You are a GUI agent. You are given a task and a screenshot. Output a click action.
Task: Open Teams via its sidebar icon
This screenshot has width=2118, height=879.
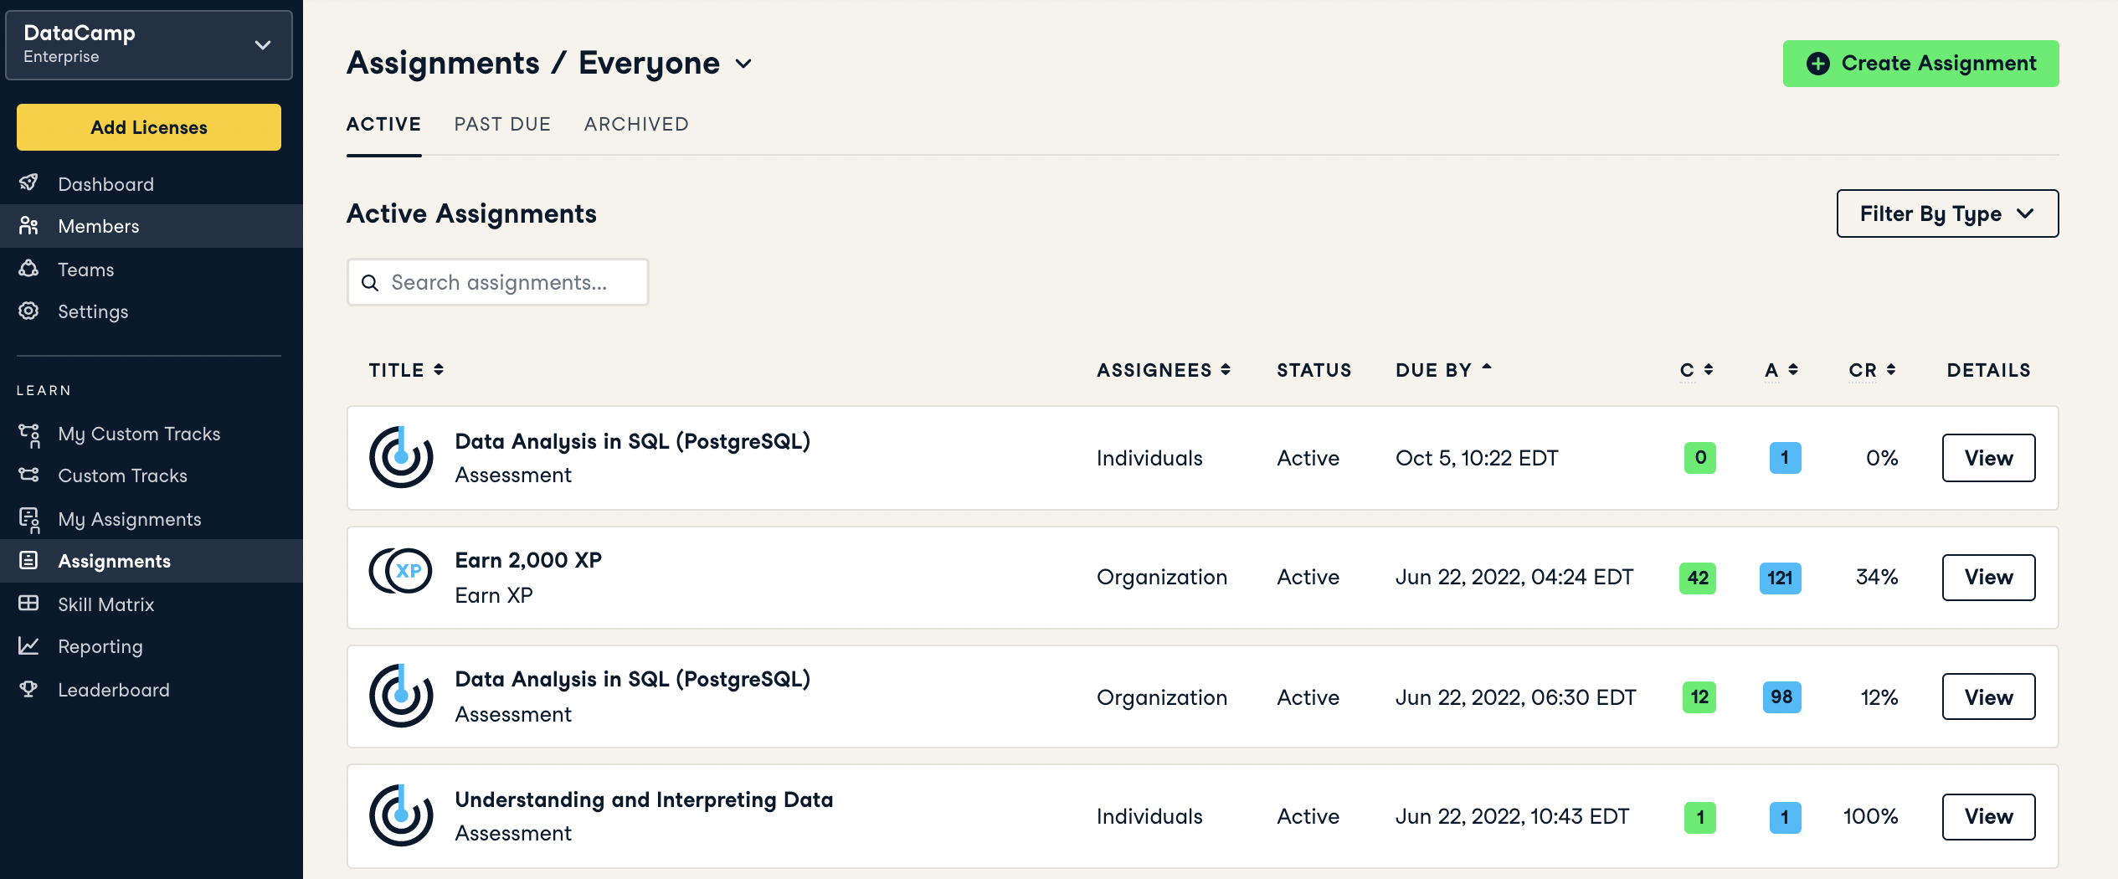coord(28,269)
